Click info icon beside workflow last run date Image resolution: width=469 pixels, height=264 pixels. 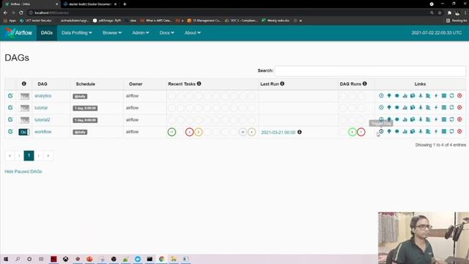[x=300, y=132]
